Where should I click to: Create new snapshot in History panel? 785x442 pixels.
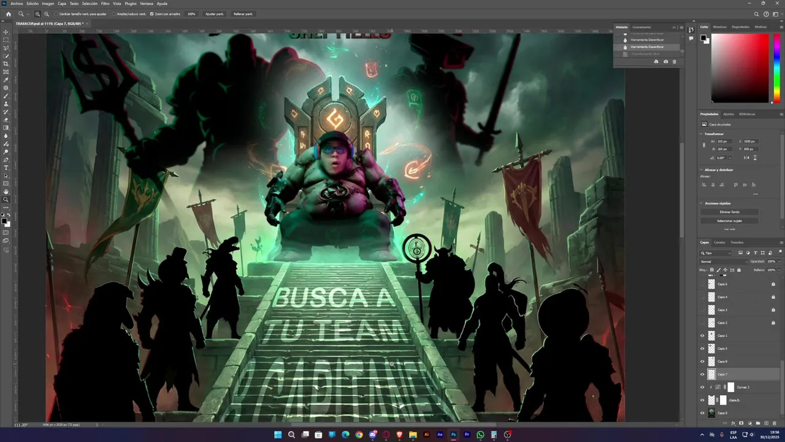coord(666,61)
